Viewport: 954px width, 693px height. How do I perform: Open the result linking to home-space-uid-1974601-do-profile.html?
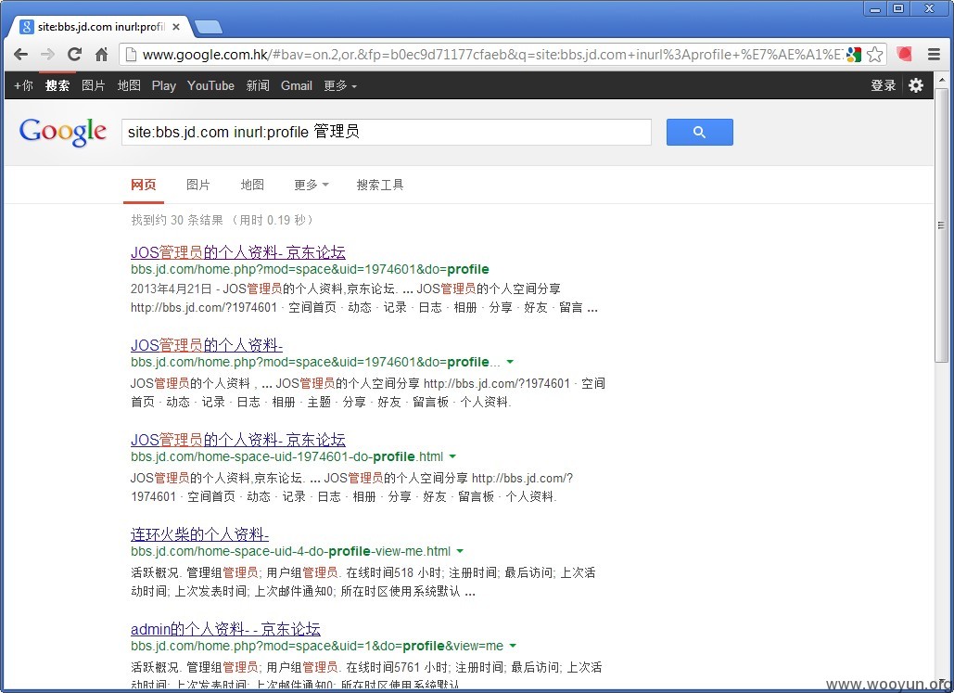pyautogui.click(x=238, y=439)
